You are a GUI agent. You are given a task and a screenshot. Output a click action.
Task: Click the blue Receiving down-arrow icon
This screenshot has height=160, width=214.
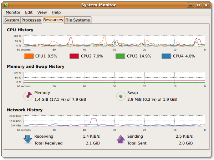click(27, 139)
